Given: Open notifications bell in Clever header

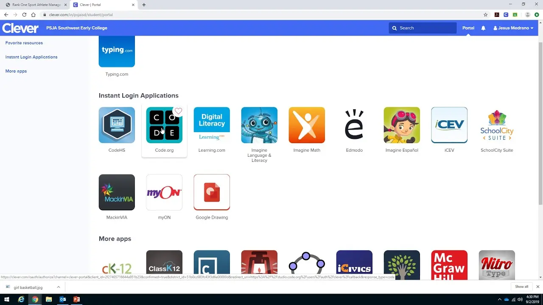Looking at the screenshot, I should (483, 28).
